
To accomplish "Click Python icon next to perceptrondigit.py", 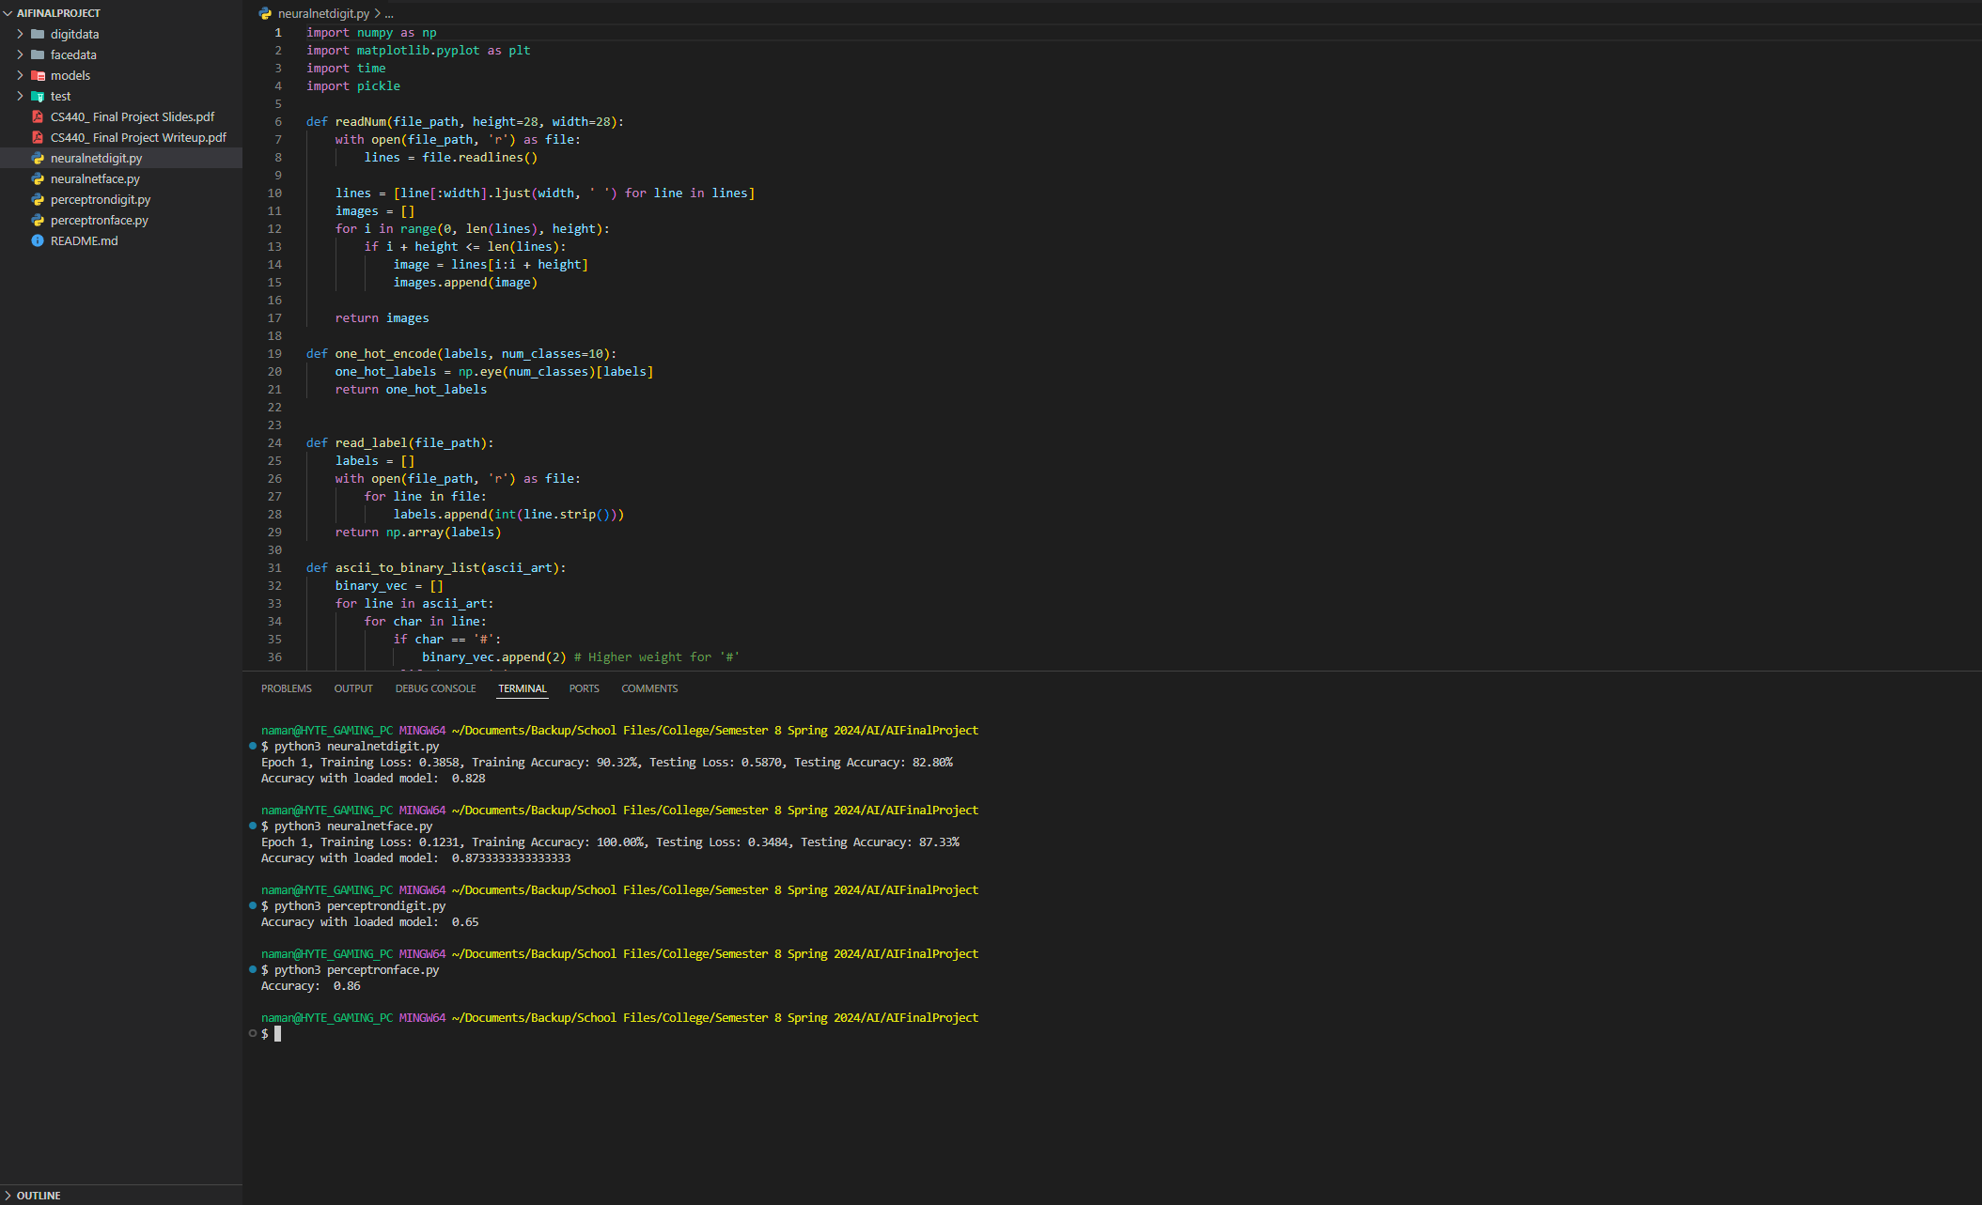I will pos(38,199).
